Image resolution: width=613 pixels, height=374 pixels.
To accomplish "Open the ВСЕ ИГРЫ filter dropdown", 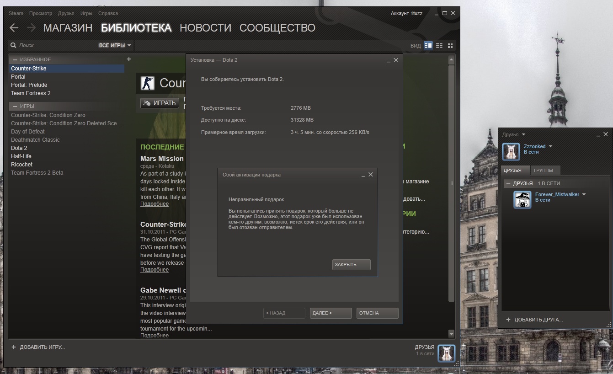I will coord(115,45).
